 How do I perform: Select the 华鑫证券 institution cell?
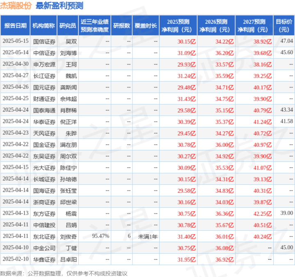tap(44, 259)
